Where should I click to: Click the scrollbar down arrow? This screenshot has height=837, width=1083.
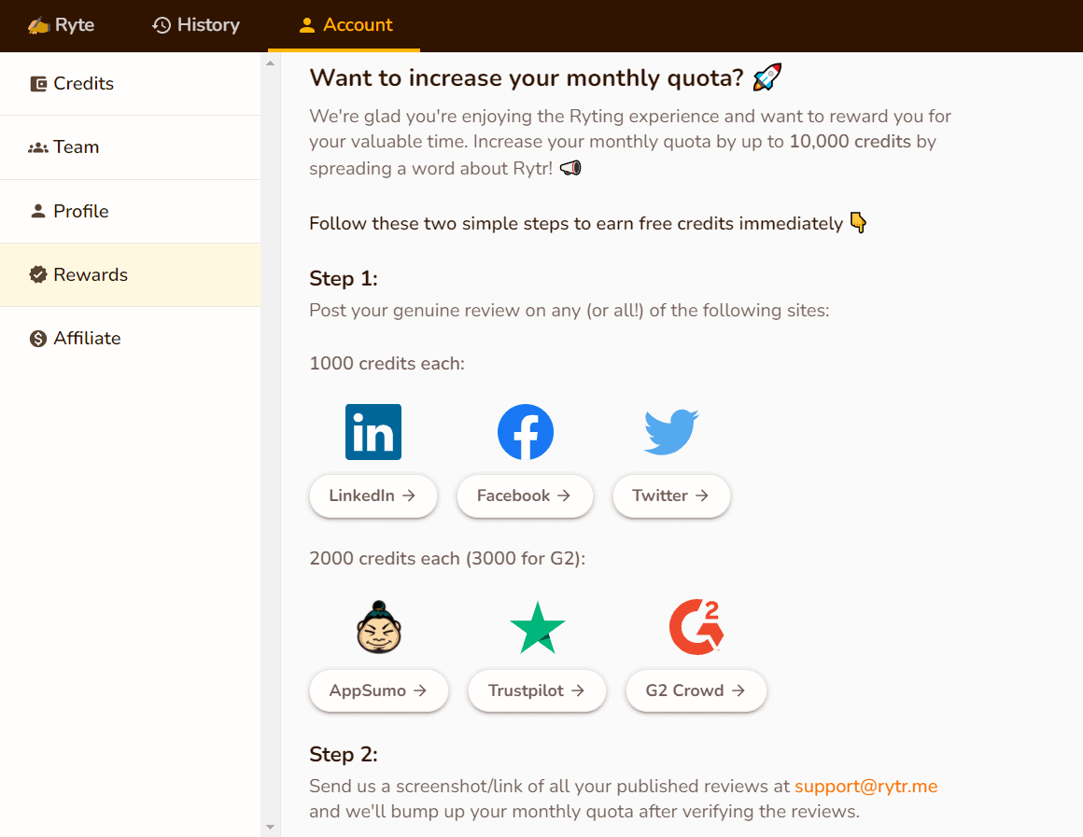[271, 827]
